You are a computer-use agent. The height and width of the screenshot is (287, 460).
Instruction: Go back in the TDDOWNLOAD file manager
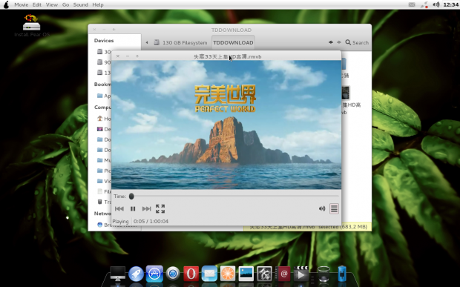click(331, 42)
